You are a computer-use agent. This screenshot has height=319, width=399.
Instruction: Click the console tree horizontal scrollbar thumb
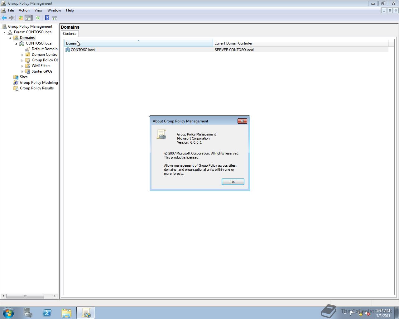click(25, 296)
